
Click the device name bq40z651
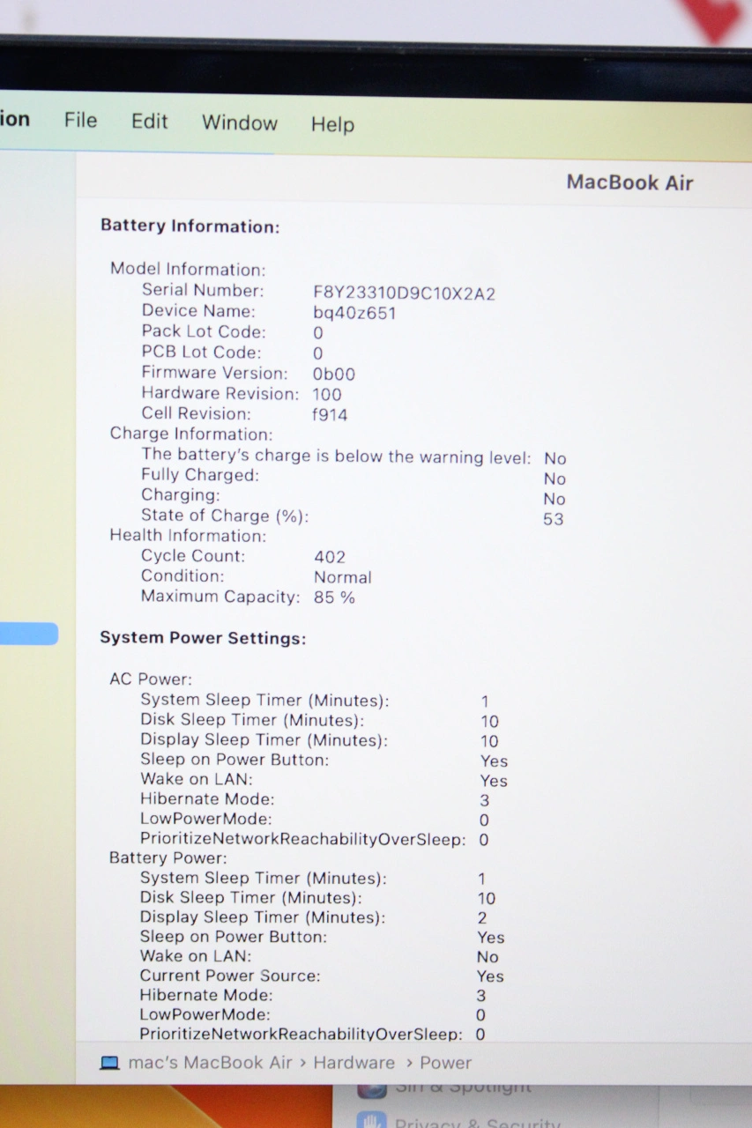click(354, 313)
